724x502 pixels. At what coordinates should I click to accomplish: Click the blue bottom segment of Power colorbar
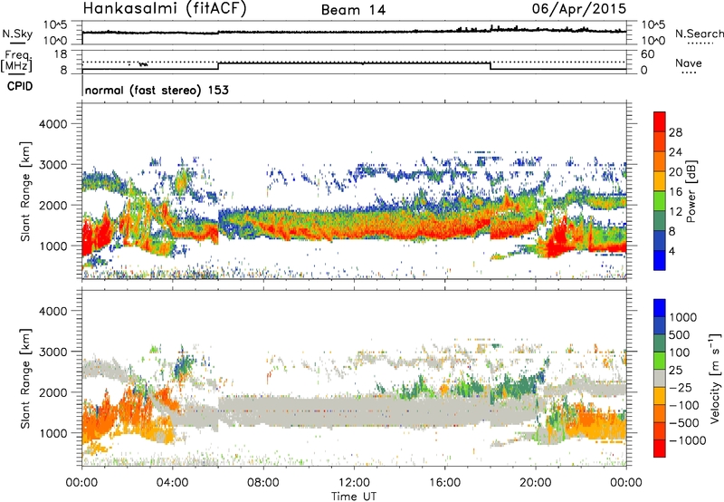(660, 260)
